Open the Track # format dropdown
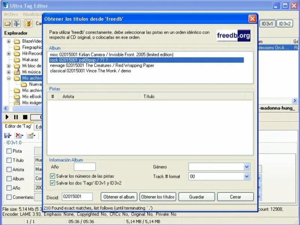The image size is (300, 225). (247, 176)
